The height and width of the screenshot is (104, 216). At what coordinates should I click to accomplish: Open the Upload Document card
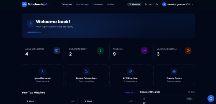coord(43,75)
